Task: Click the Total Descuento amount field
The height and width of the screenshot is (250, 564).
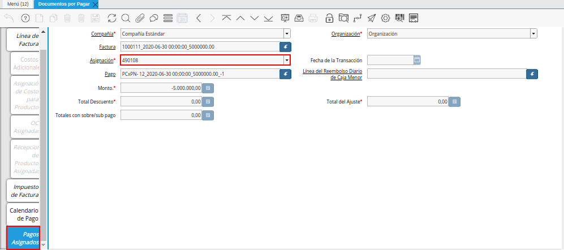Action: [161, 102]
